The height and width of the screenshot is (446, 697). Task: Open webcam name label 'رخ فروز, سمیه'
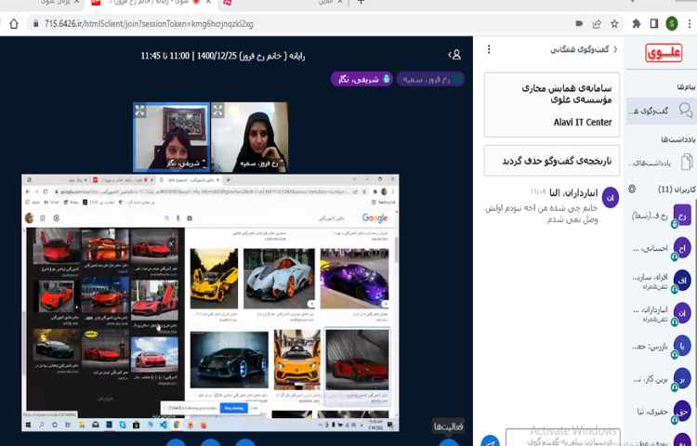(x=262, y=164)
